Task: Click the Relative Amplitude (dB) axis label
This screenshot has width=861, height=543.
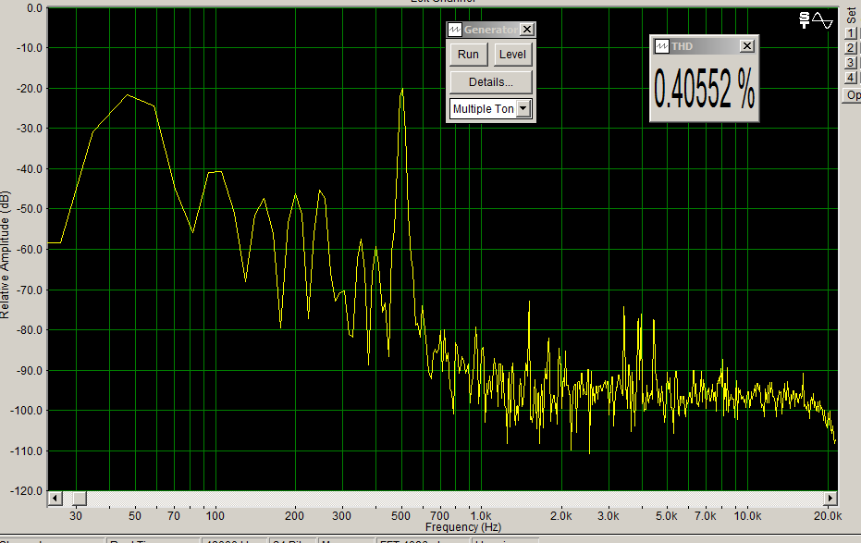Action: coord(5,254)
